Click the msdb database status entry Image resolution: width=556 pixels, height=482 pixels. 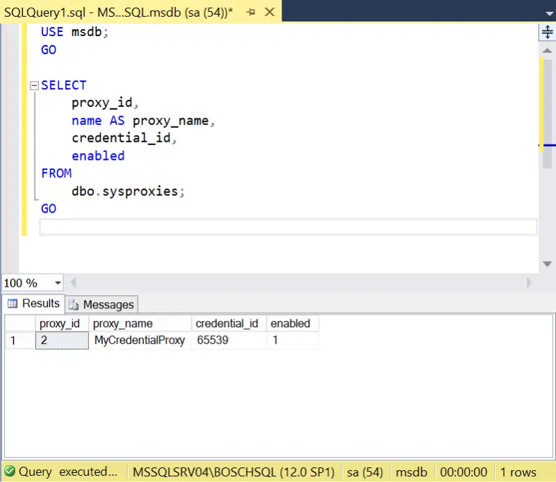coord(411,472)
